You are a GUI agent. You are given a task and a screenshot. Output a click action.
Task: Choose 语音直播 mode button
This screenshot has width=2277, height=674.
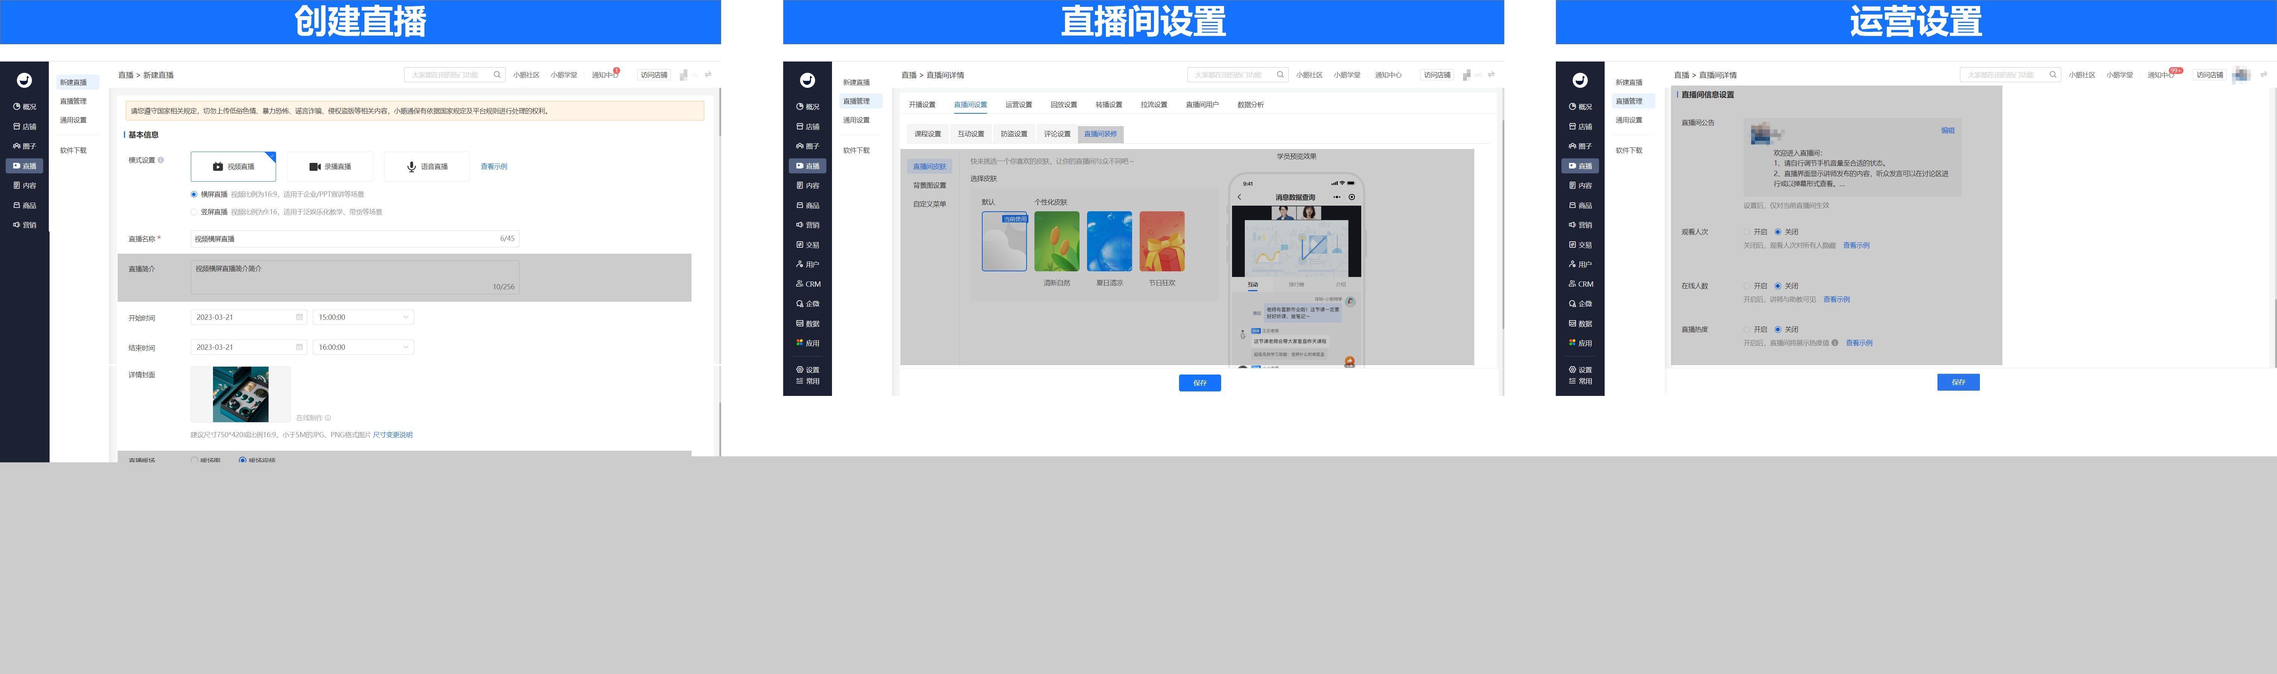(427, 166)
